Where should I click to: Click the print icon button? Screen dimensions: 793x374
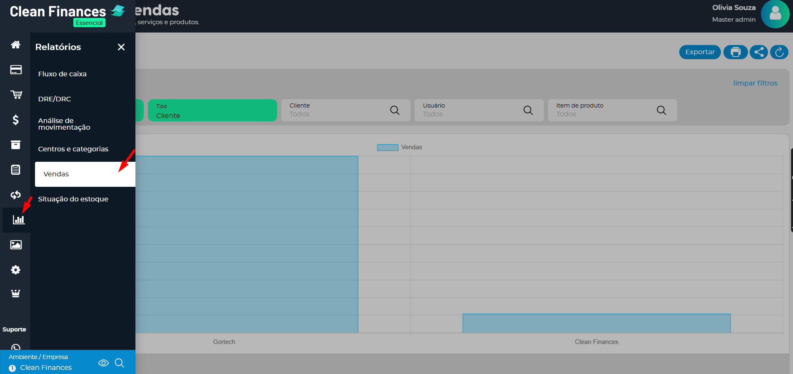pos(735,52)
